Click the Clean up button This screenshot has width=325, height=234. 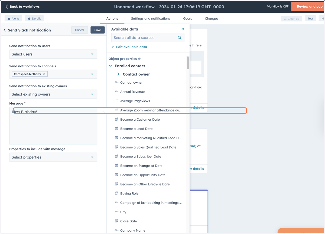pyautogui.click(x=291, y=18)
